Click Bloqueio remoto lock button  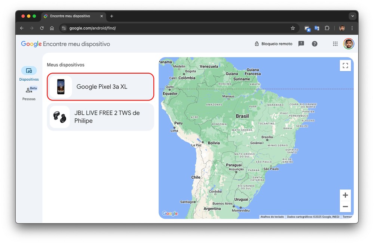click(x=273, y=44)
